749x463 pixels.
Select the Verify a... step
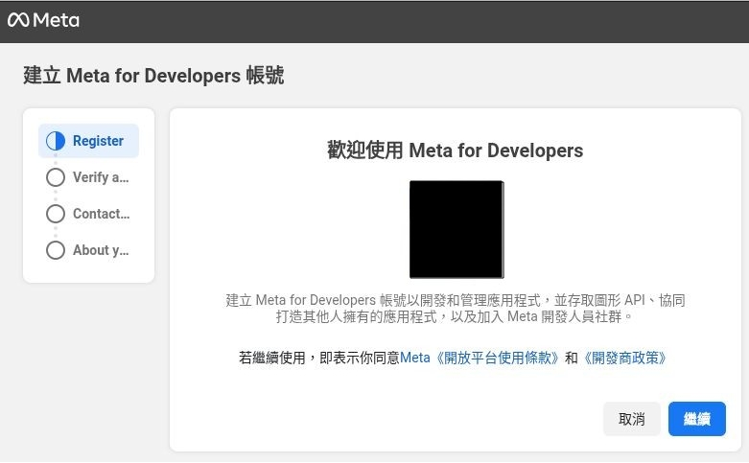(88, 177)
